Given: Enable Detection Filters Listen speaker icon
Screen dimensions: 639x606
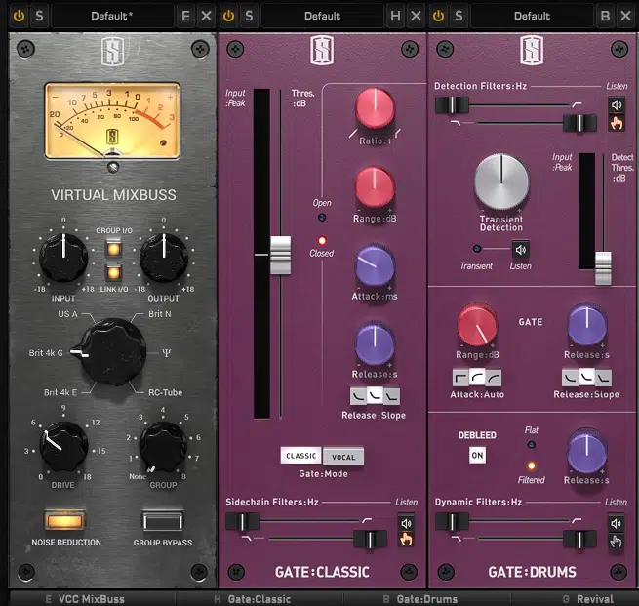Looking at the screenshot, I should click(617, 105).
